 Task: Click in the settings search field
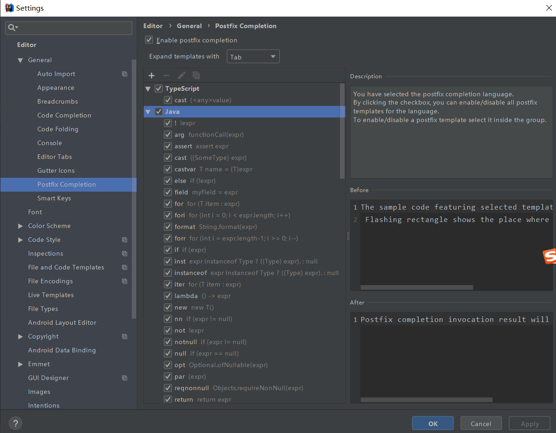(x=68, y=28)
